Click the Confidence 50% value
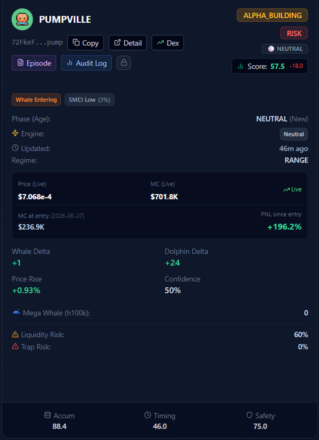Screen dimensions: 319x440 [x=173, y=291]
